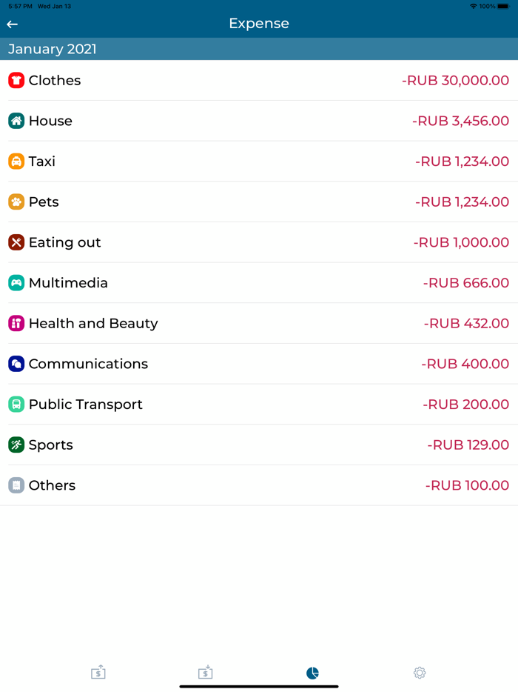Tap the back arrow in the header

[x=11, y=24]
